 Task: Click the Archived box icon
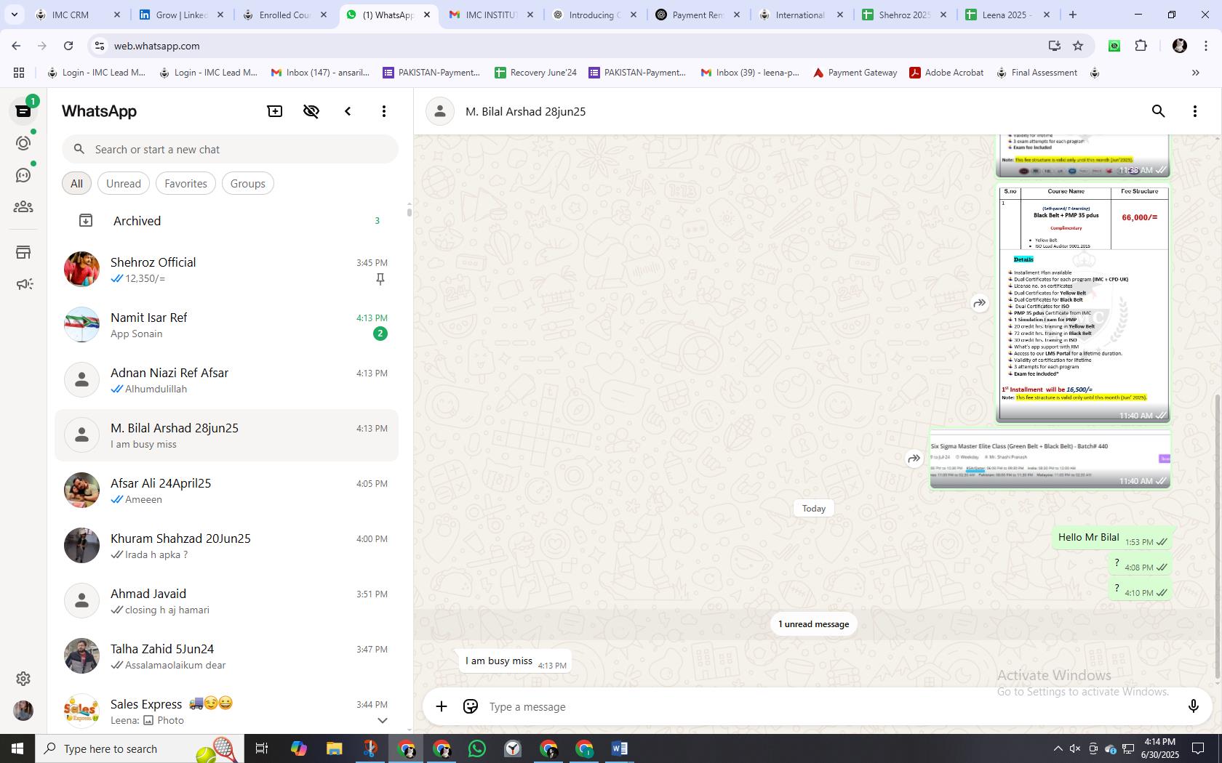click(86, 220)
